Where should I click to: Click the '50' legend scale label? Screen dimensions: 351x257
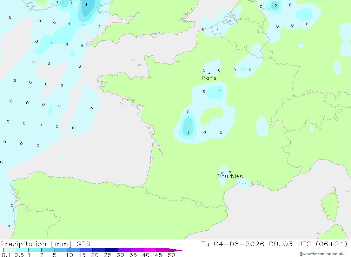(x=171, y=255)
